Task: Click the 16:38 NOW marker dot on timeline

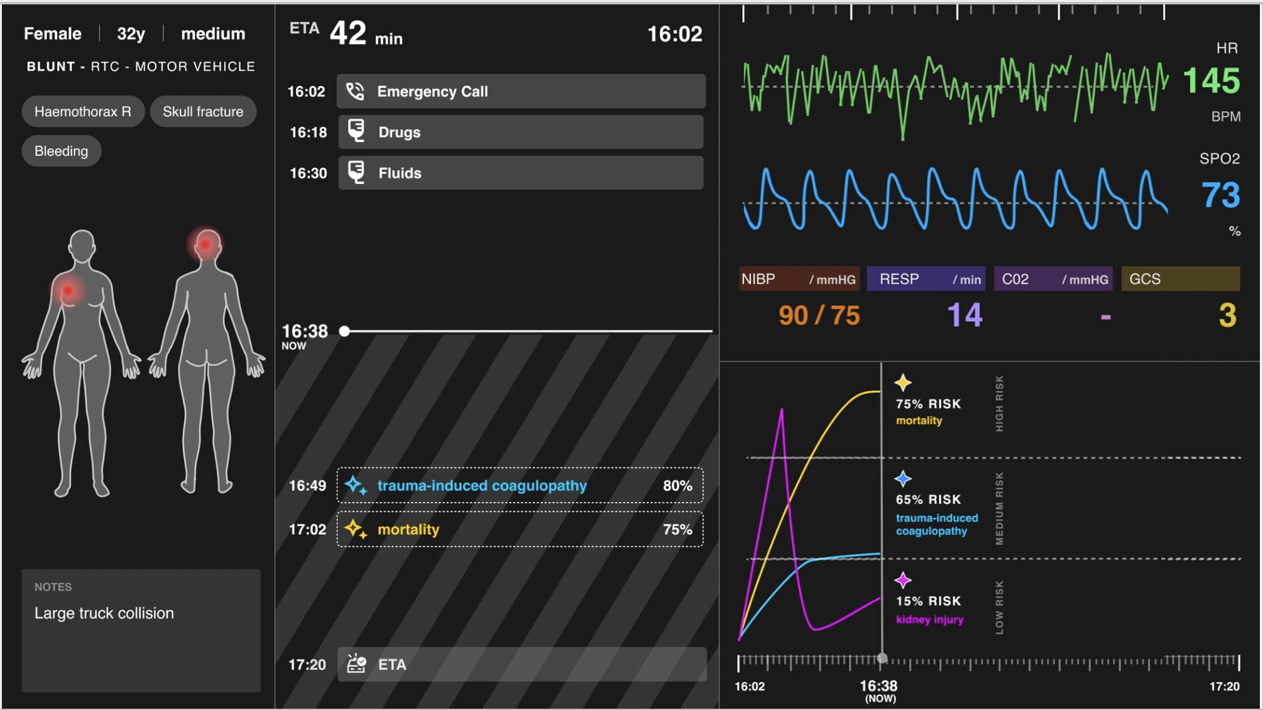Action: point(344,331)
